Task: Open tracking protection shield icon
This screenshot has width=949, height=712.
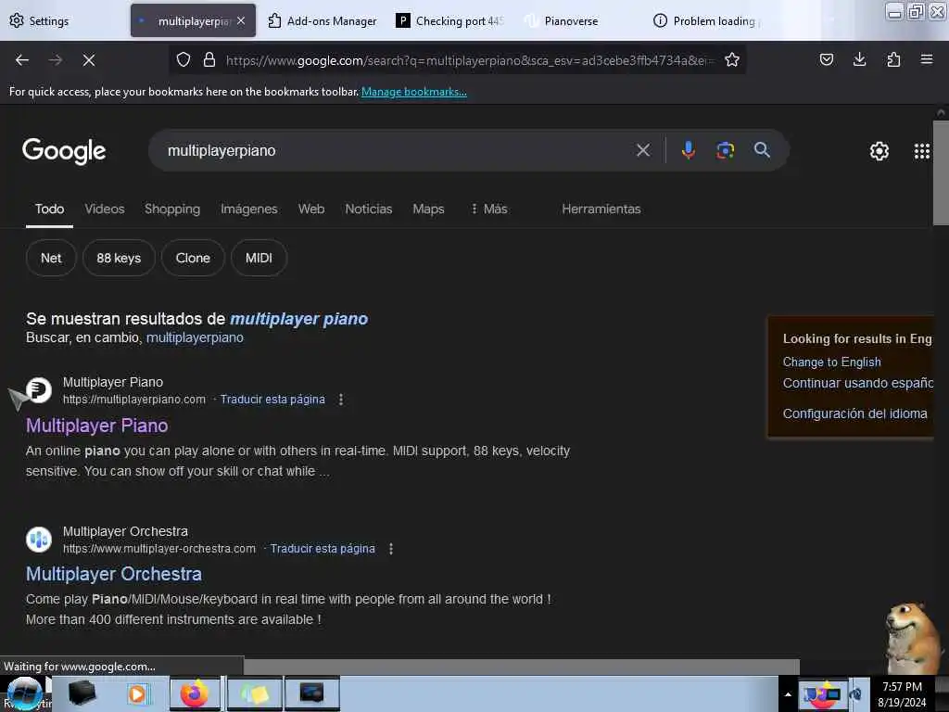Action: pyautogui.click(x=183, y=60)
